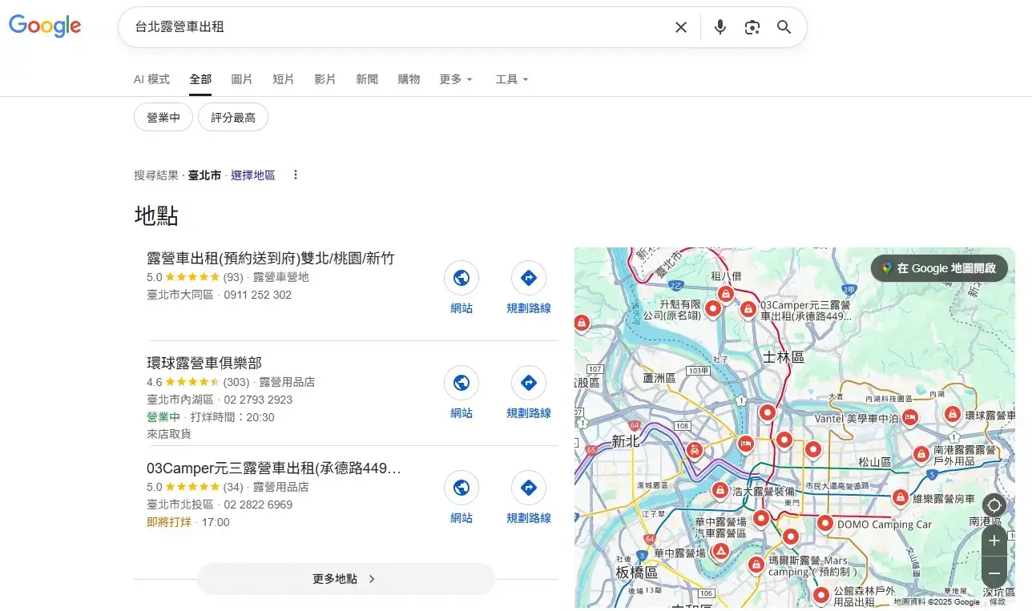
Task: Open the 影片 tab
Action: click(325, 79)
